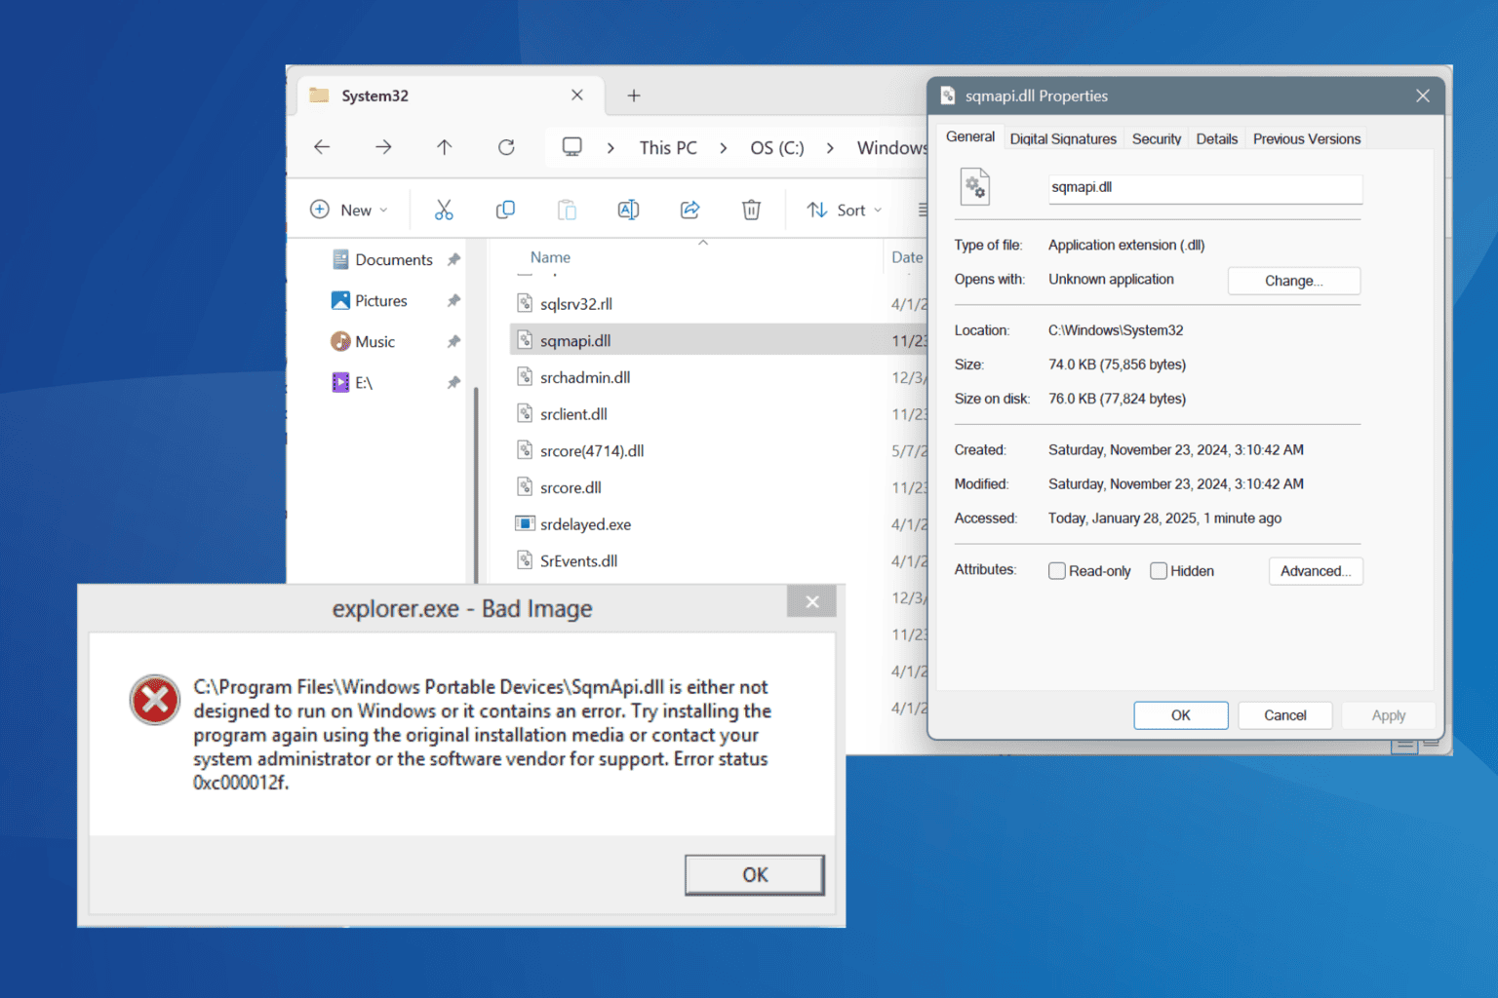Click the Delete trash icon
This screenshot has width=1498, height=998.
click(751, 210)
